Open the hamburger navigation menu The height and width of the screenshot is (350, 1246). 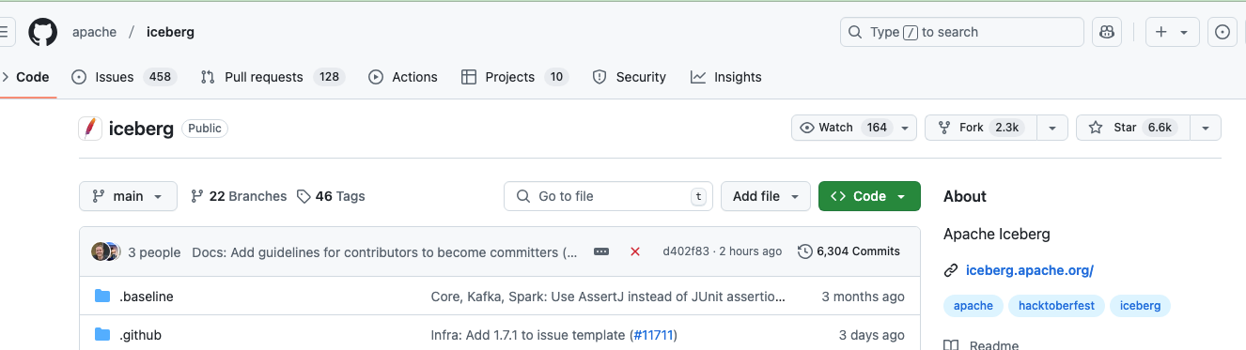pos(4,32)
